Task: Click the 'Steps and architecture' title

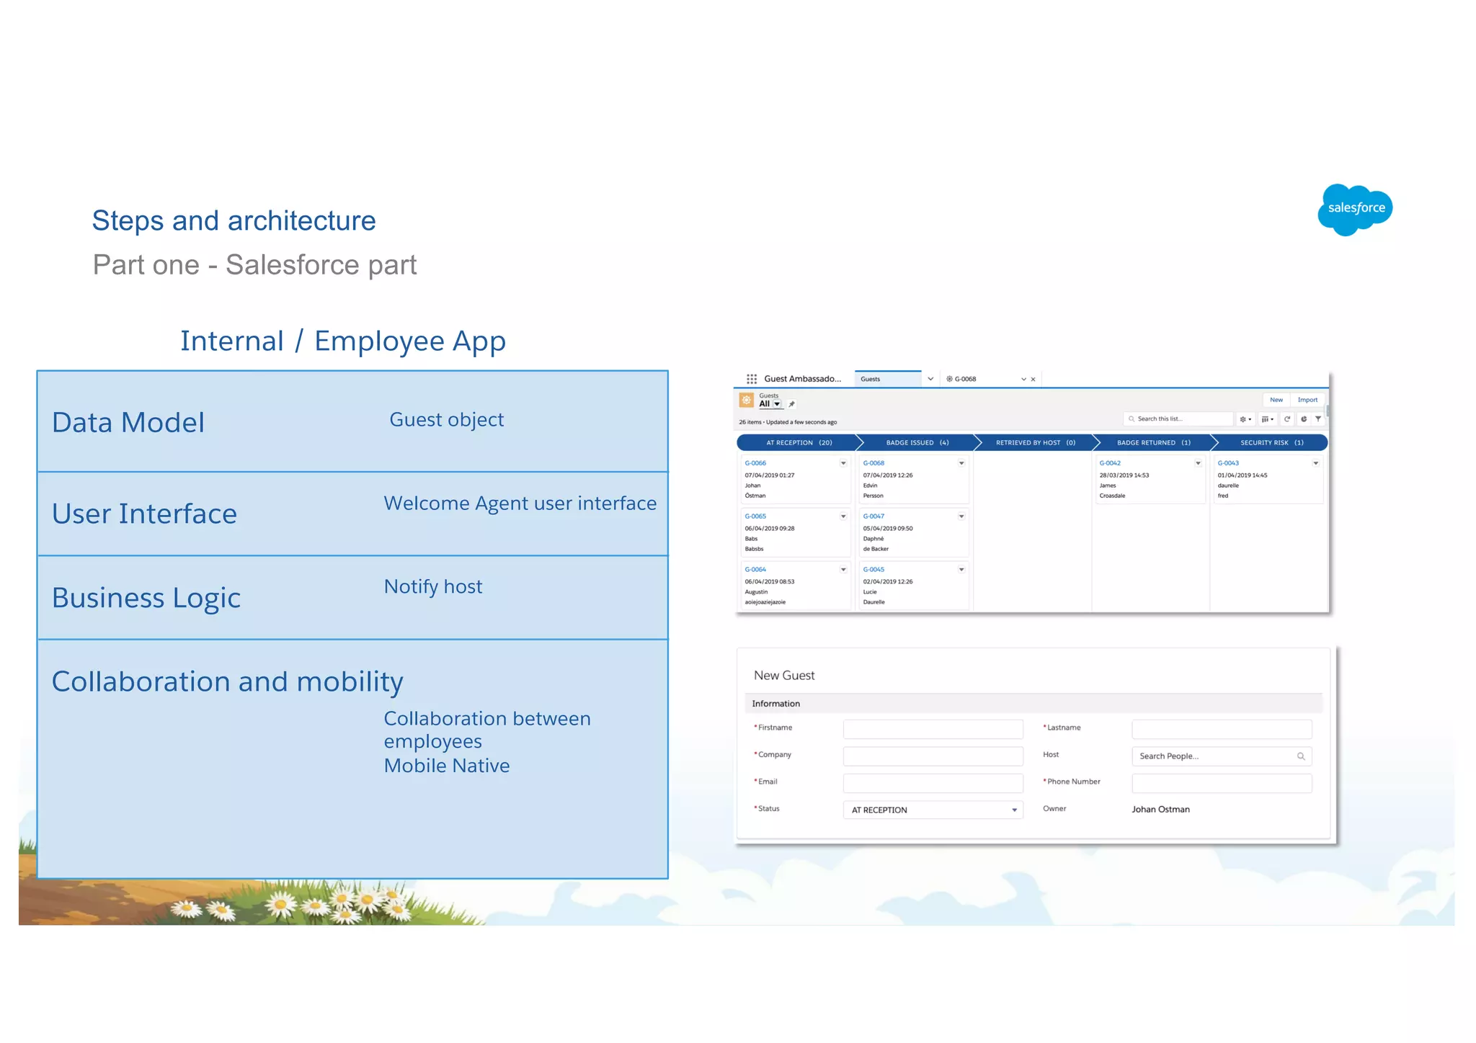Action: pos(234,221)
